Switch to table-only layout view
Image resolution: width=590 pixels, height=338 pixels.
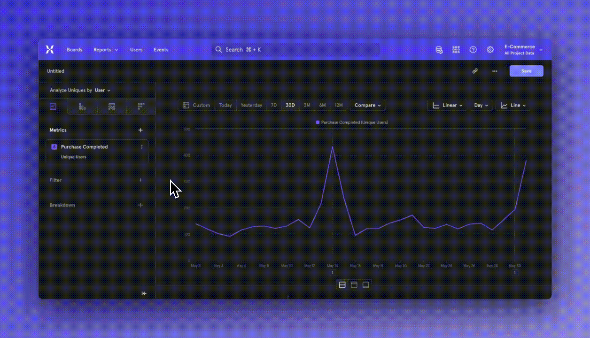click(x=366, y=285)
